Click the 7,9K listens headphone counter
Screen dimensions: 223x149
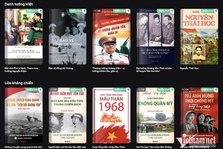point(185,89)
